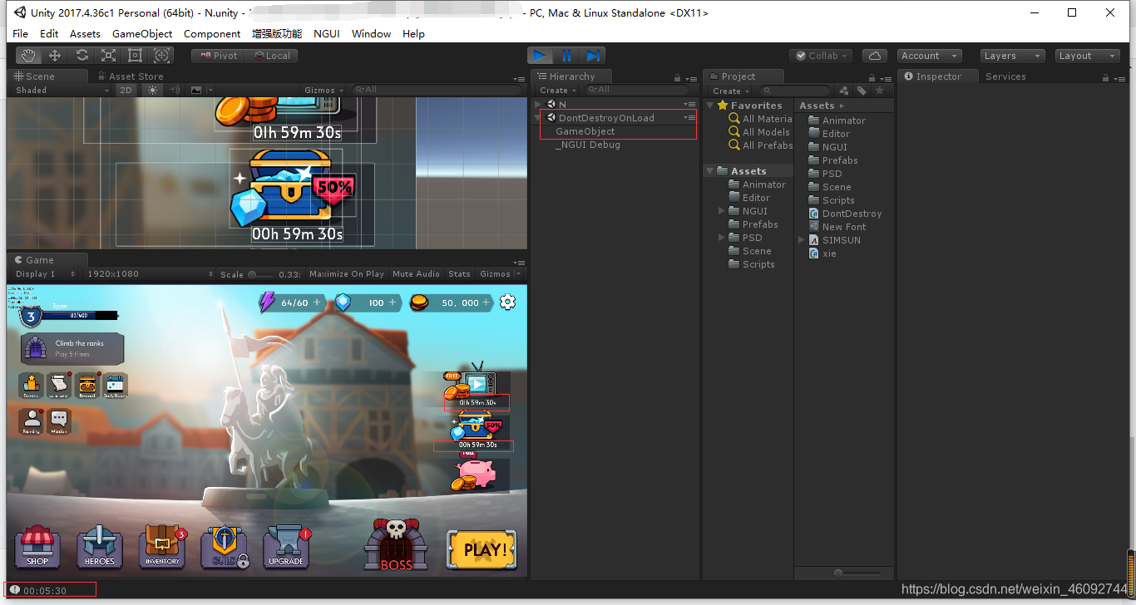The image size is (1136, 605).
Task: Search by Type icon in Project
Action: (x=844, y=91)
